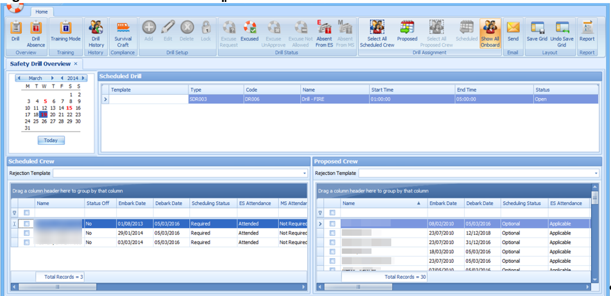
Task: Click the Excuse Not Allowed icon
Action: (301, 33)
